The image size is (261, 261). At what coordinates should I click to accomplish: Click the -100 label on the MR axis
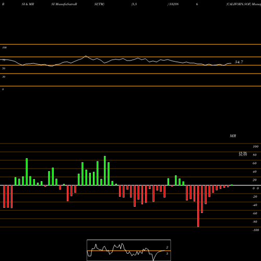[256, 230]
